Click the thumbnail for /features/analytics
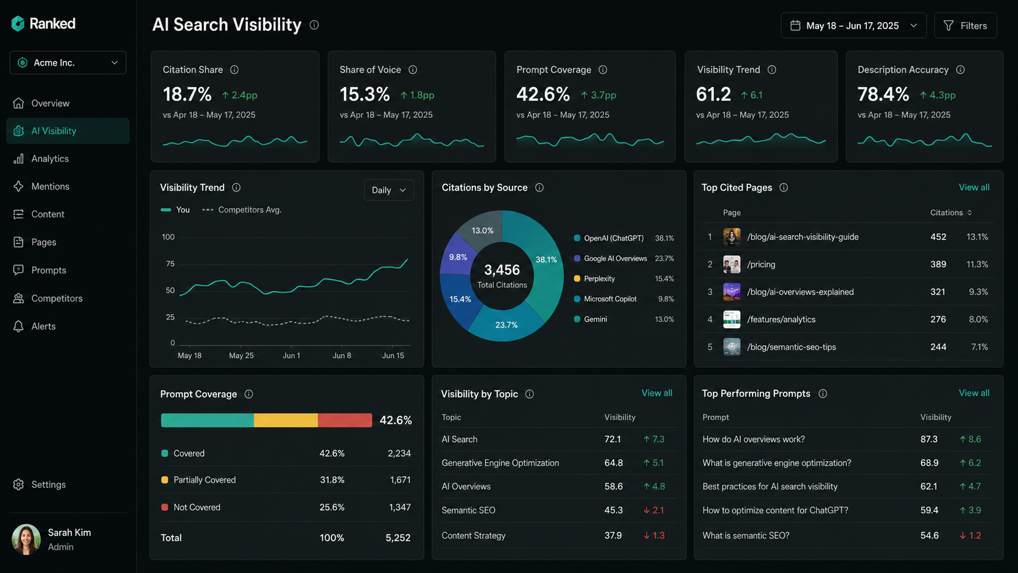1018x573 pixels. coord(732,319)
